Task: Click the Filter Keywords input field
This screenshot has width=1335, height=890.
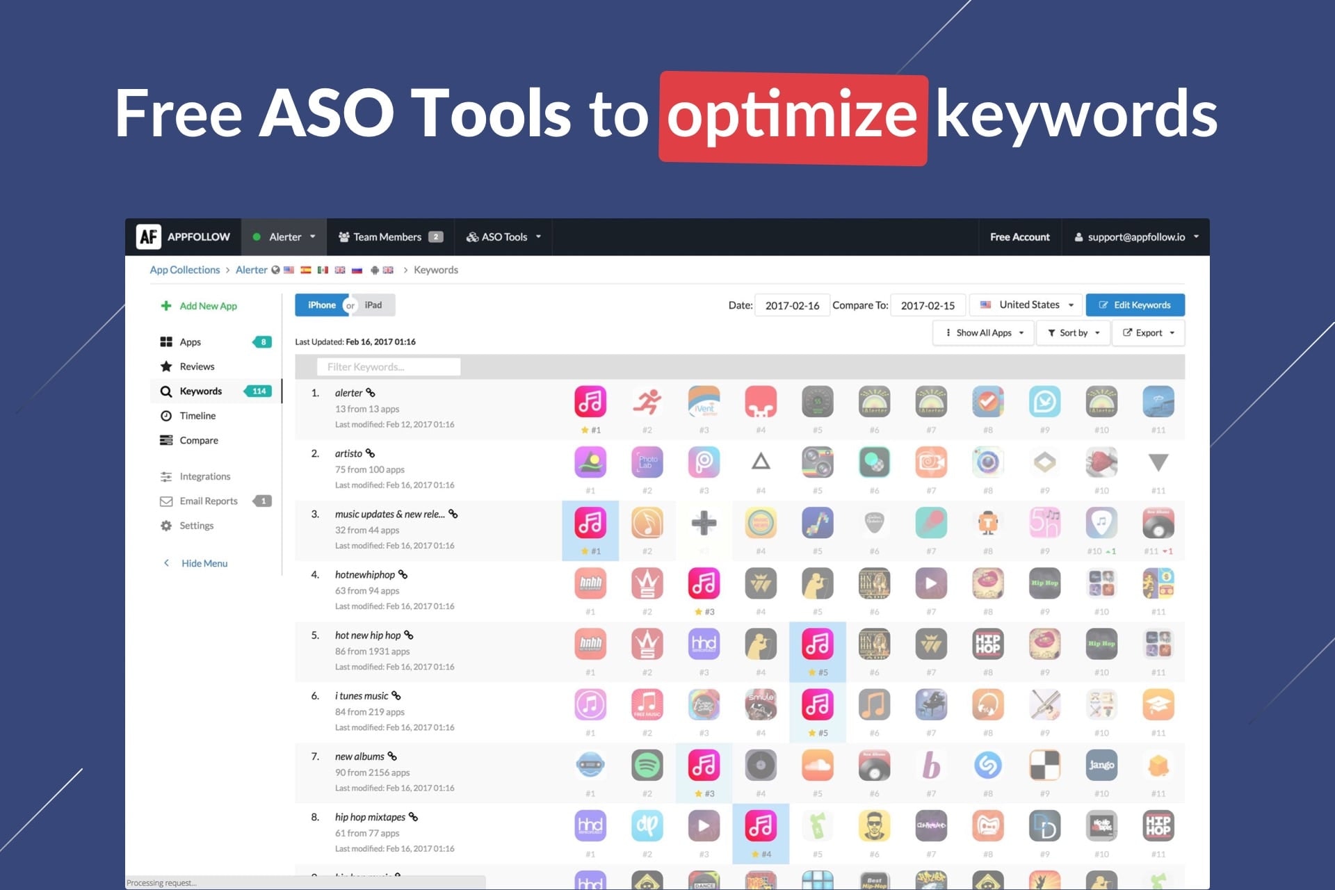Action: coord(388,367)
